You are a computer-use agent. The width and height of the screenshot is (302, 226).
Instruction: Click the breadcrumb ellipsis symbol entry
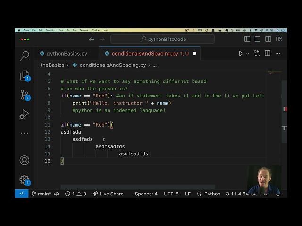[155, 65]
